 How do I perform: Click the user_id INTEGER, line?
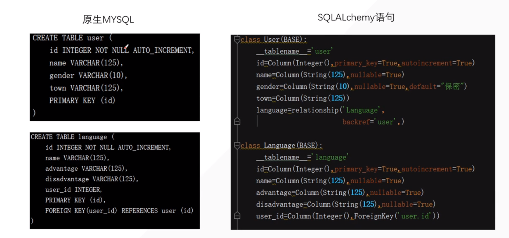pos(74,190)
